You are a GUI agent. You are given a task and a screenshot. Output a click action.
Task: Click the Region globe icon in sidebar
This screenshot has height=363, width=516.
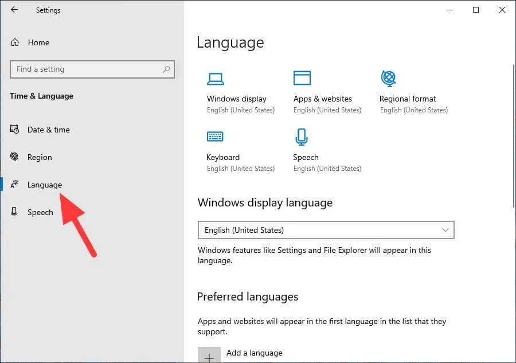[14, 157]
